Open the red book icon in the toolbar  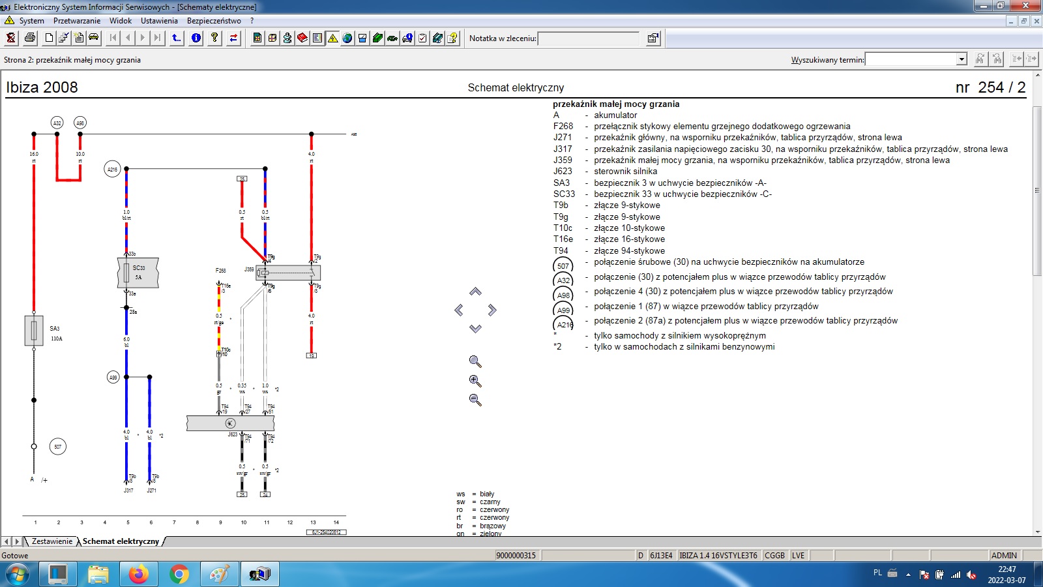302,38
